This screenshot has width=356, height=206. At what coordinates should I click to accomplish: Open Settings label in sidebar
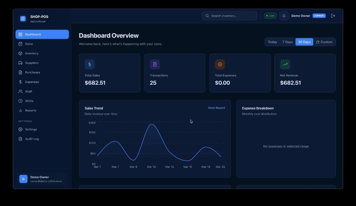pos(31,129)
